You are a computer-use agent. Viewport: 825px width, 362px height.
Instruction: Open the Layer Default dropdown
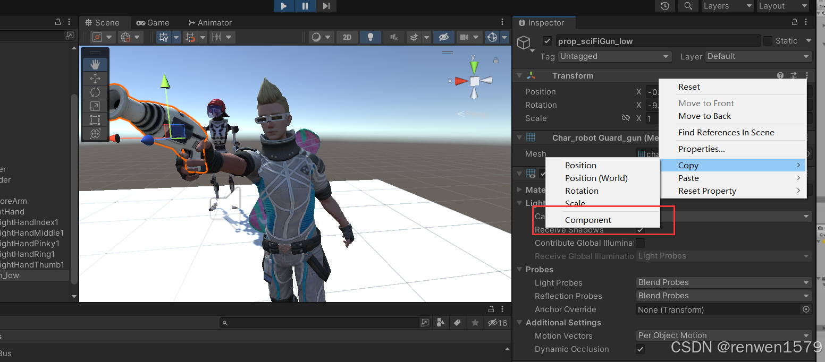tap(759, 56)
